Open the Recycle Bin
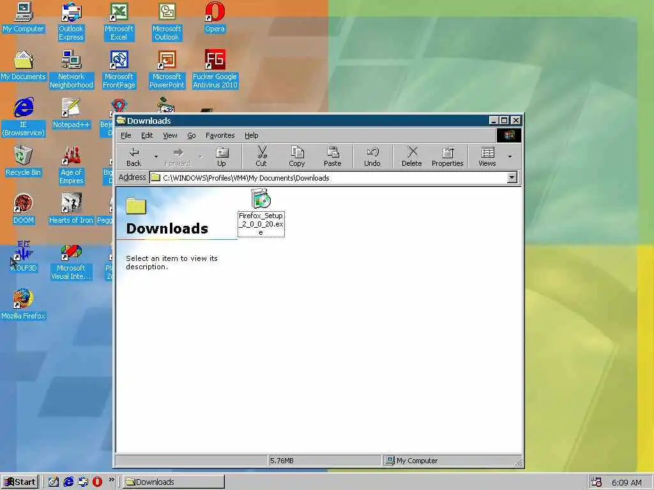 pos(24,161)
